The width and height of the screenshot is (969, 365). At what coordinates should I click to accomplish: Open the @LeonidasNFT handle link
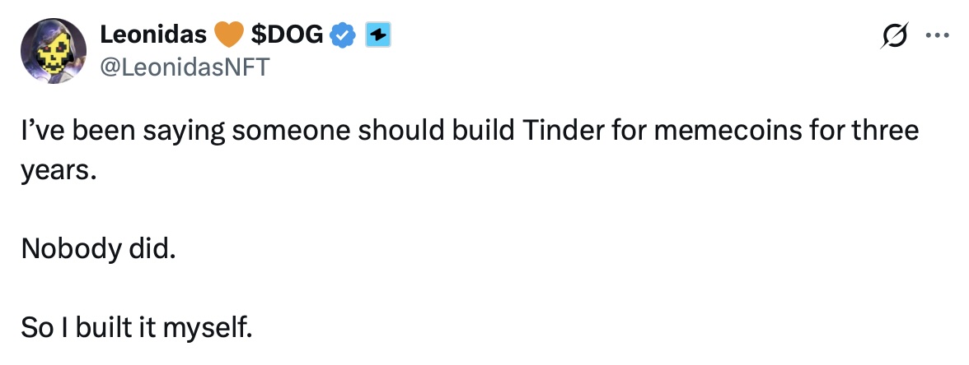tap(184, 67)
